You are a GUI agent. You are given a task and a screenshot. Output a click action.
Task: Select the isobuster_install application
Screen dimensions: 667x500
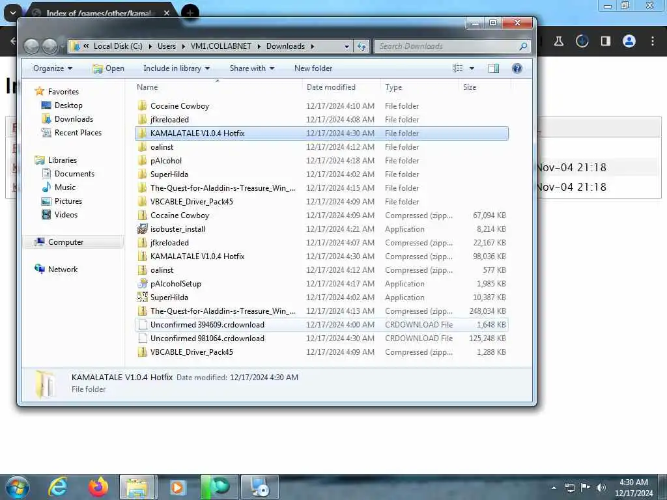[x=322, y=229]
